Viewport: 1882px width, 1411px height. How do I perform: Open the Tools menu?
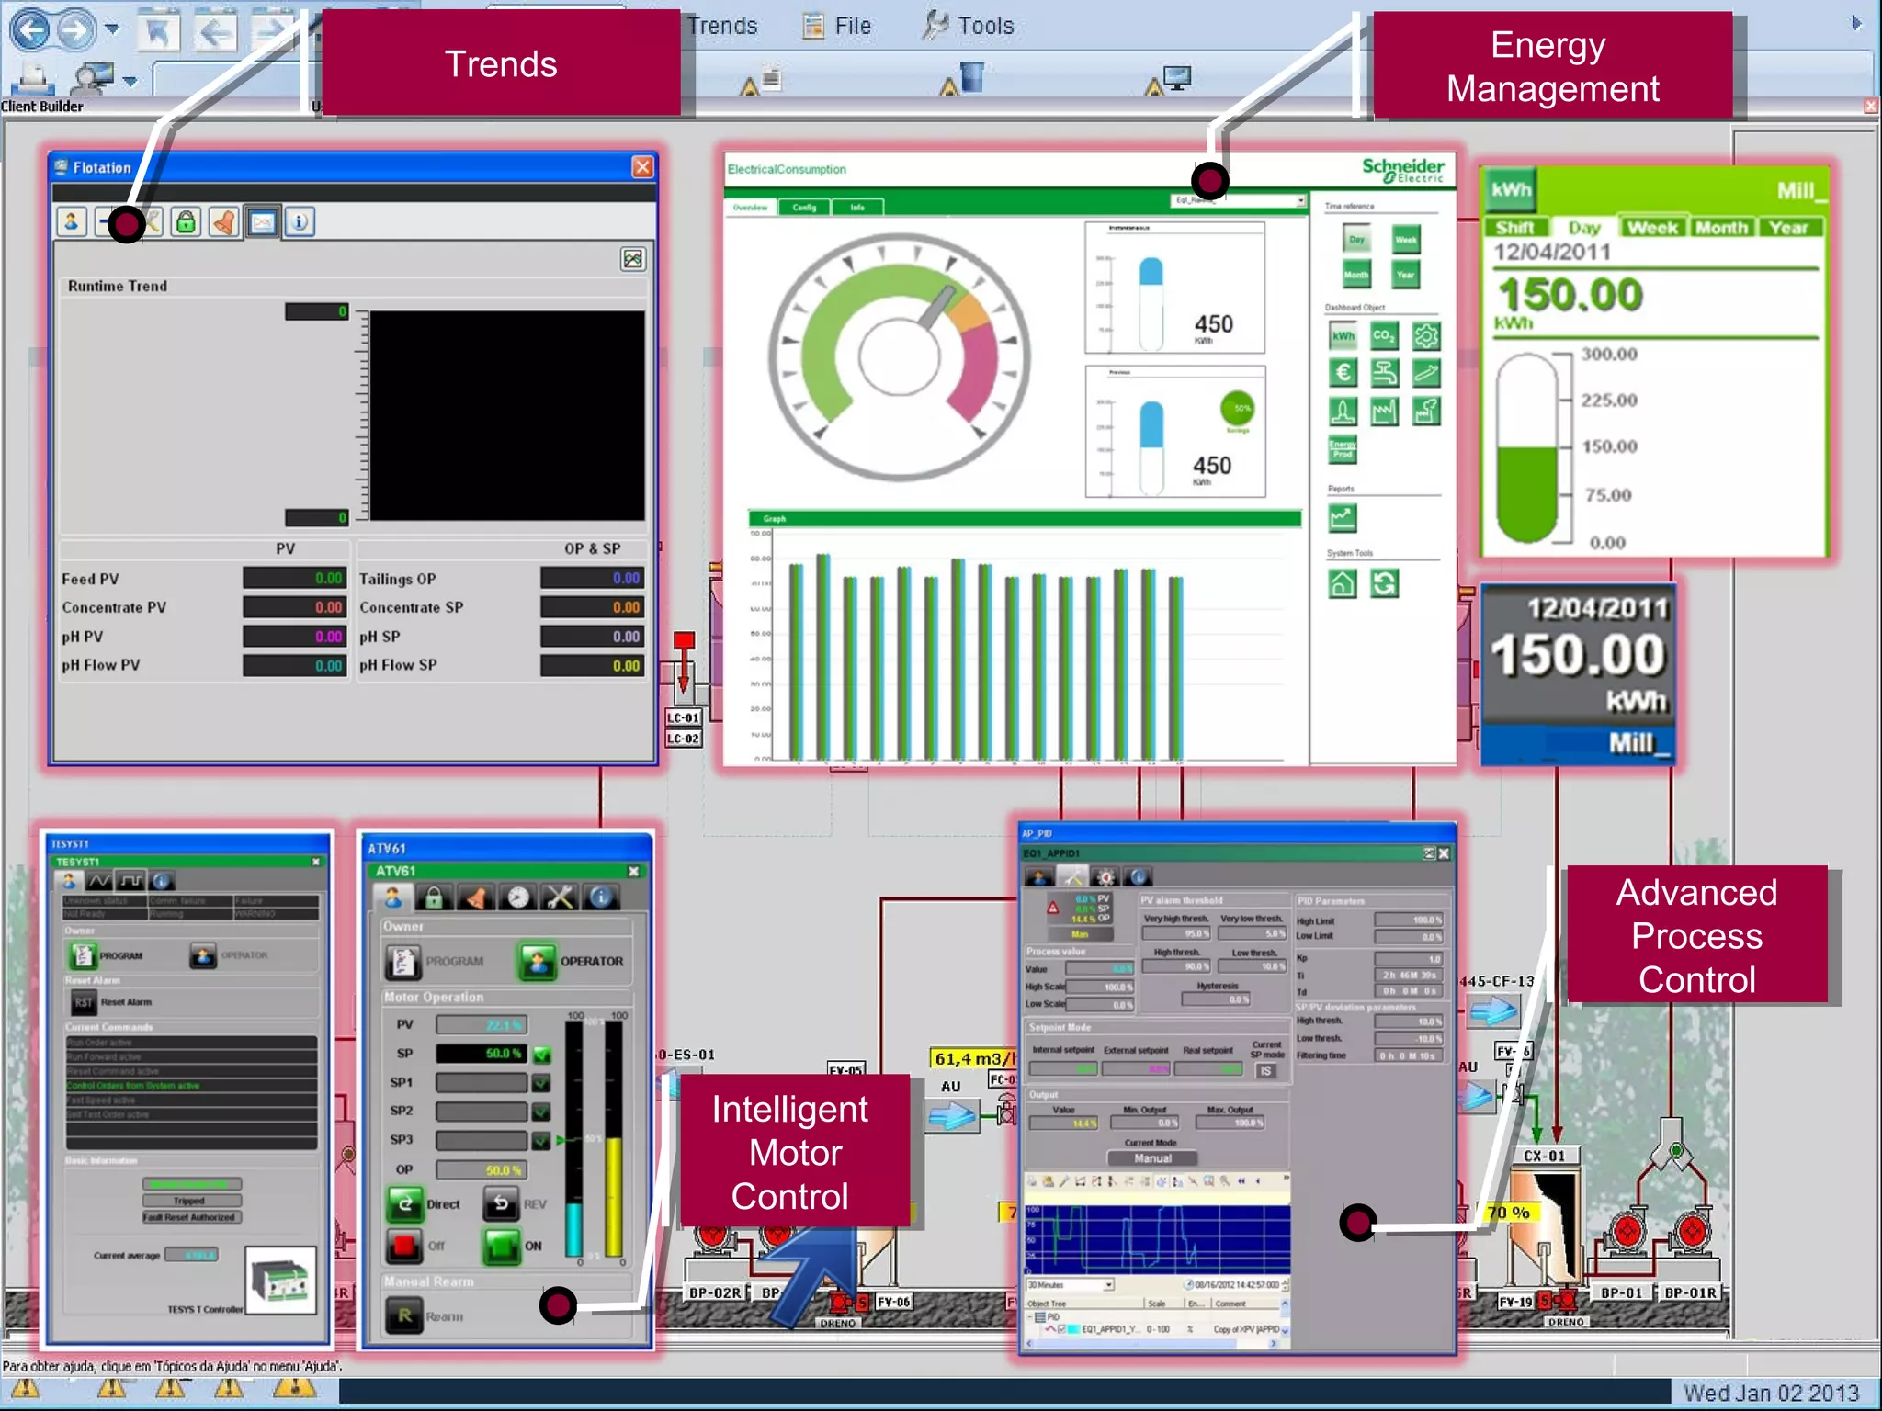tap(969, 26)
